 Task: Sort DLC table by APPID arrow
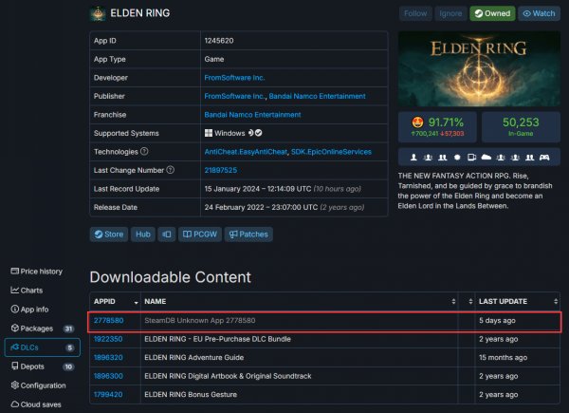coord(136,302)
